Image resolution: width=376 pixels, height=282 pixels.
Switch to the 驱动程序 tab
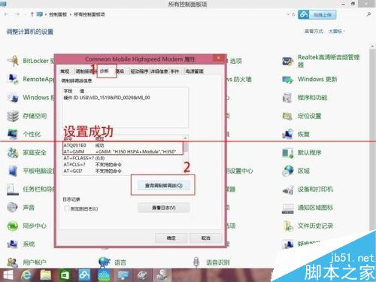(x=139, y=71)
